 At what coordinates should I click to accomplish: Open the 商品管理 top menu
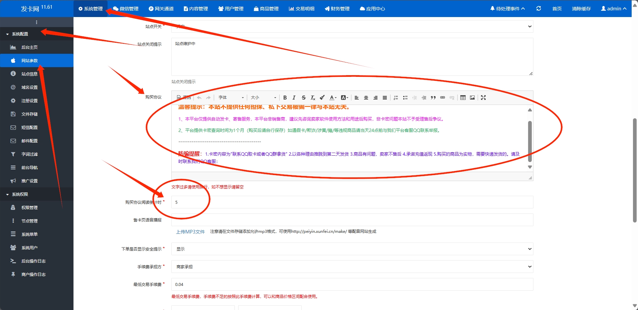266,9
